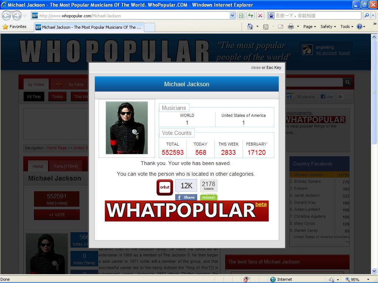
Task: Open the Tools menu
Action: (347, 27)
